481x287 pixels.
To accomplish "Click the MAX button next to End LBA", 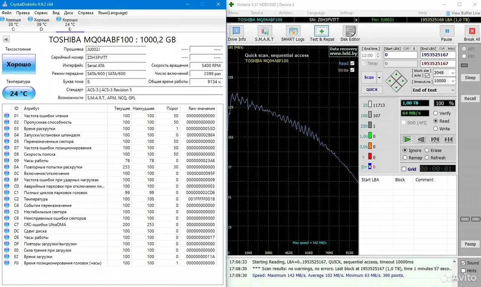I will 451,48.
